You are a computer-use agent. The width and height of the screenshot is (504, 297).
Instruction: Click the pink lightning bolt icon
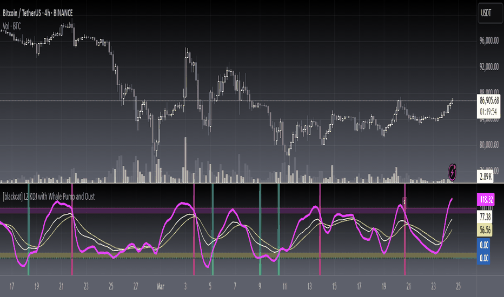(452, 172)
